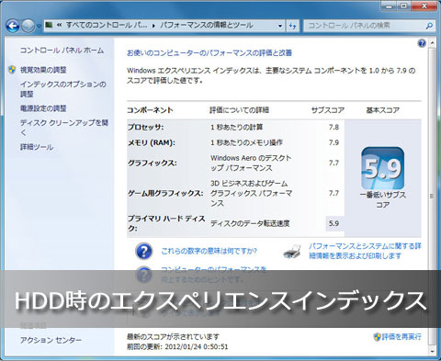
Task: Click the scrollbar up arrow
Action: point(432,43)
